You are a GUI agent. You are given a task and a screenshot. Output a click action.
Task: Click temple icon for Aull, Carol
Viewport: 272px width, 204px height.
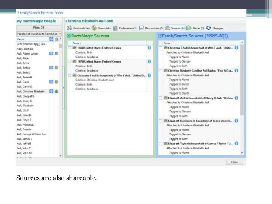tap(56, 82)
